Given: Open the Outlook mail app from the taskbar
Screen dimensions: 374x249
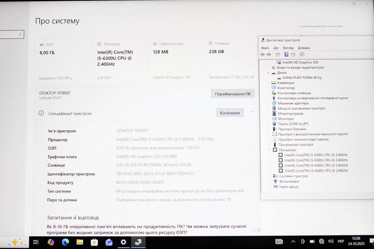Looking at the screenshot, I should [109, 242].
